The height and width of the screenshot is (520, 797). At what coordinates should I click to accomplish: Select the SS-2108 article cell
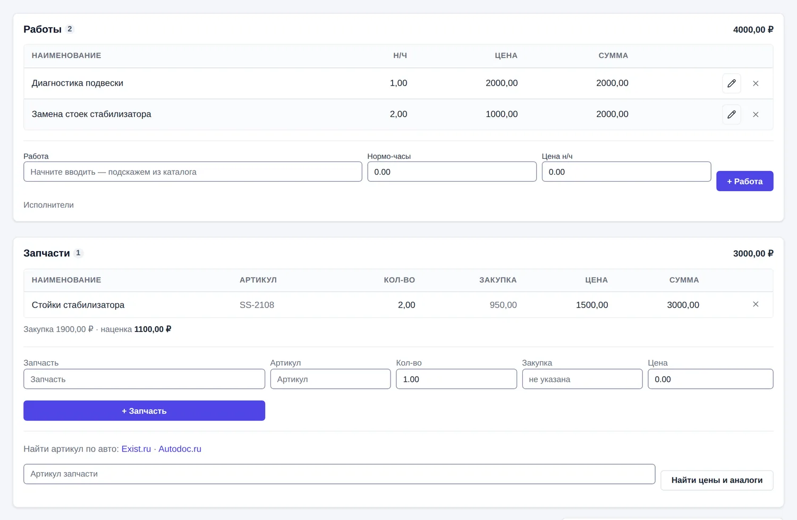(x=257, y=305)
